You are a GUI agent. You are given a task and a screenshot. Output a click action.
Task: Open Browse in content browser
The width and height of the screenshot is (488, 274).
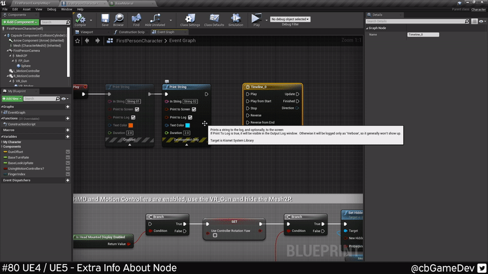pos(118,19)
